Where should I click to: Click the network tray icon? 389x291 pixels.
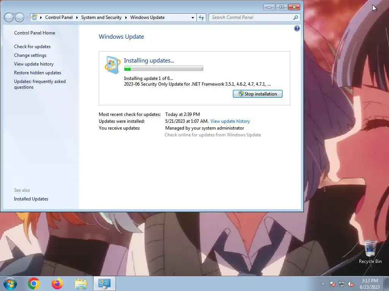coord(342,284)
